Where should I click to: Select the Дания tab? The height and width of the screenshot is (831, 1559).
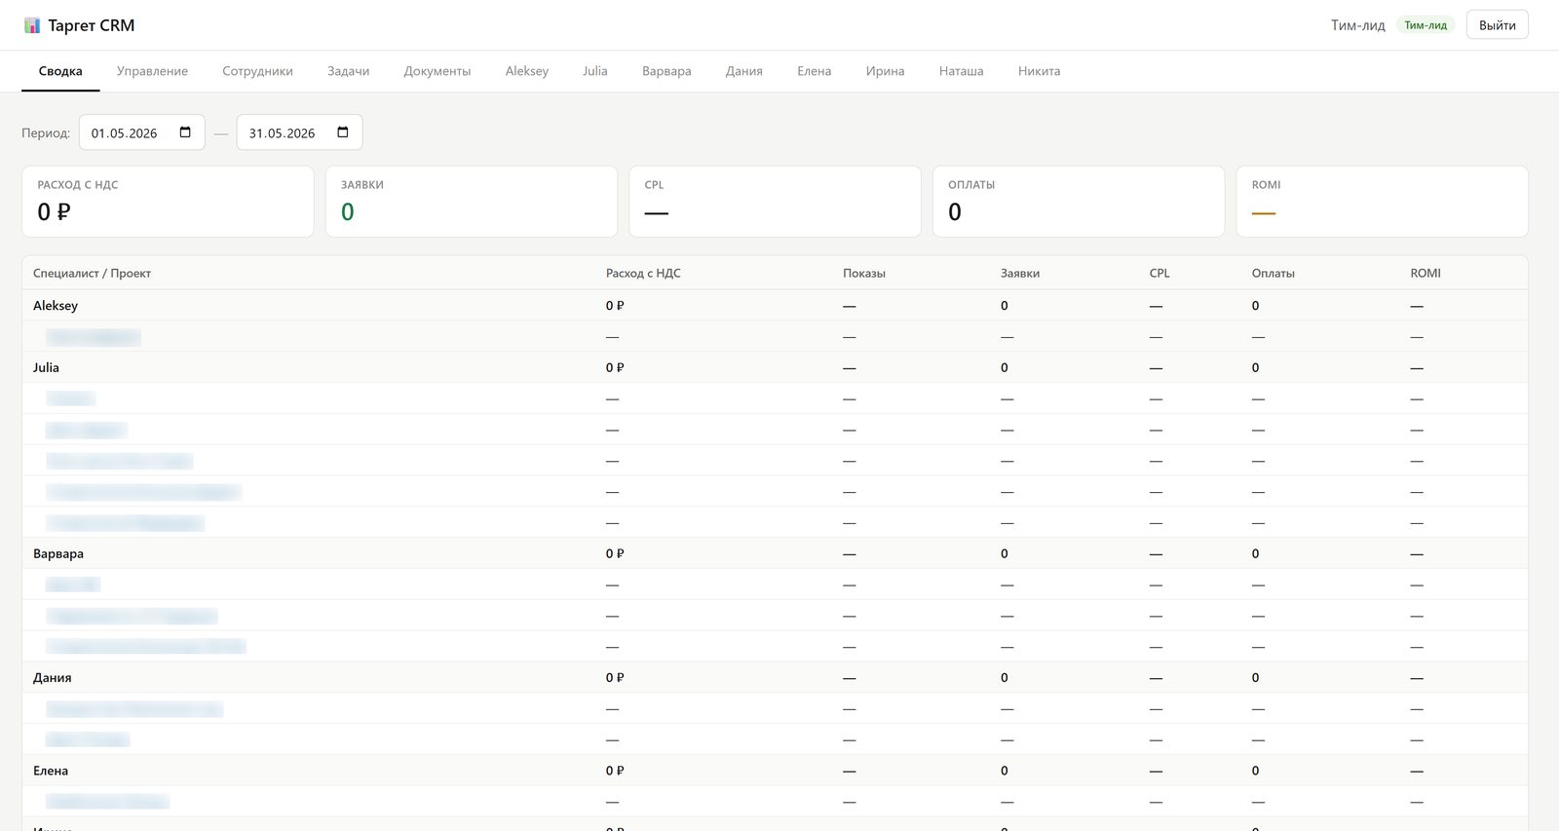pyautogui.click(x=744, y=71)
